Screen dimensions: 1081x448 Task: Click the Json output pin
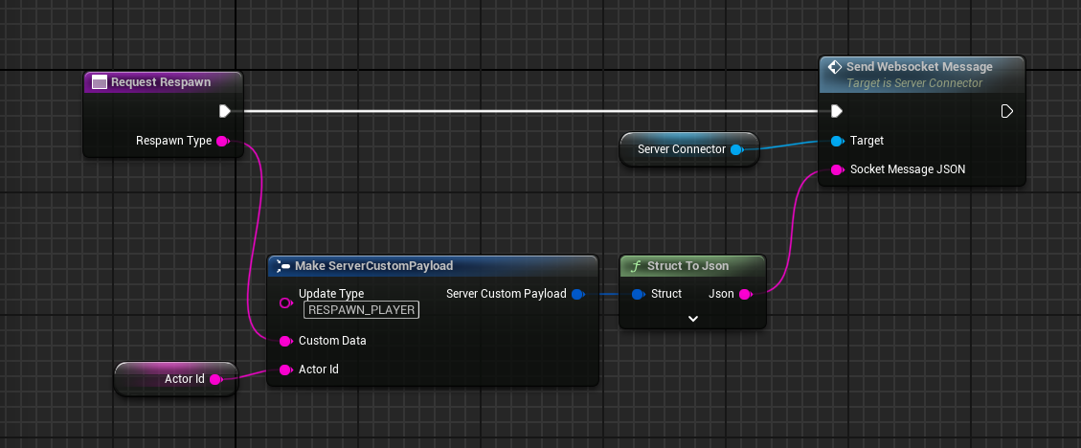point(745,294)
